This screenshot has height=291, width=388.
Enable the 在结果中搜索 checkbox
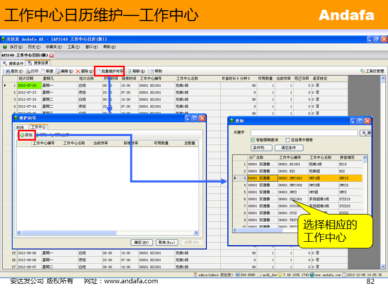coord(288,140)
